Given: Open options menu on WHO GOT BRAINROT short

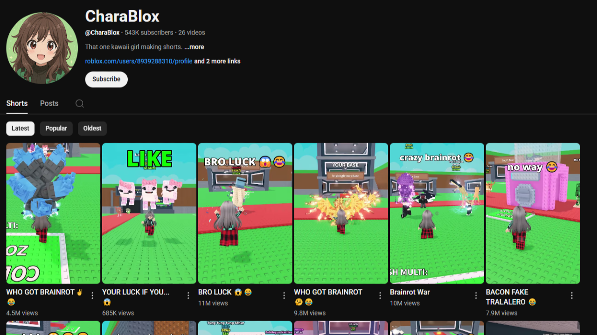Looking at the screenshot, I should point(92,295).
